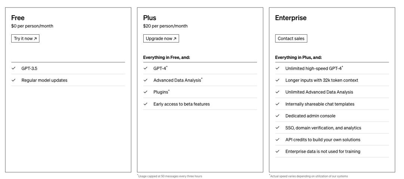Click the Contact sales button
404x179 pixels.
(291, 38)
